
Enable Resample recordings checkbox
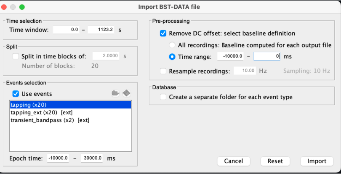(163, 71)
